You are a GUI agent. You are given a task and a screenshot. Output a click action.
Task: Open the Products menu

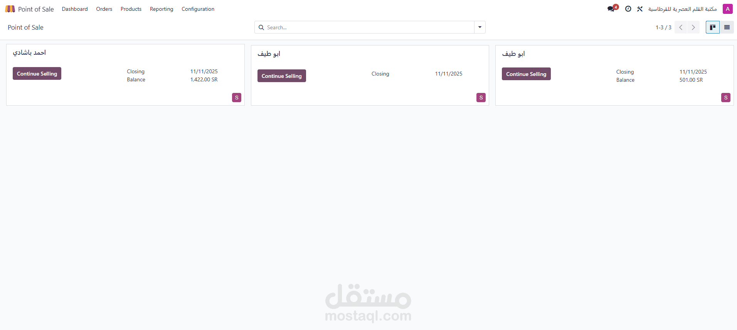click(131, 9)
